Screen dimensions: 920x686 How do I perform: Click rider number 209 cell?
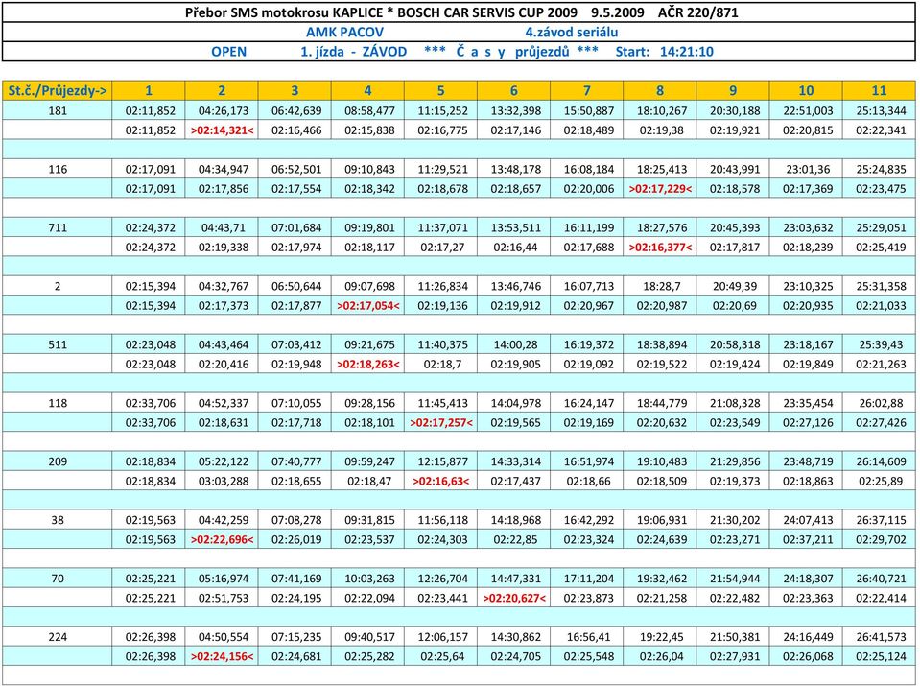[58, 461]
